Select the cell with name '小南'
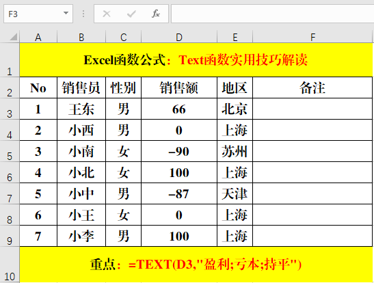 81,151
